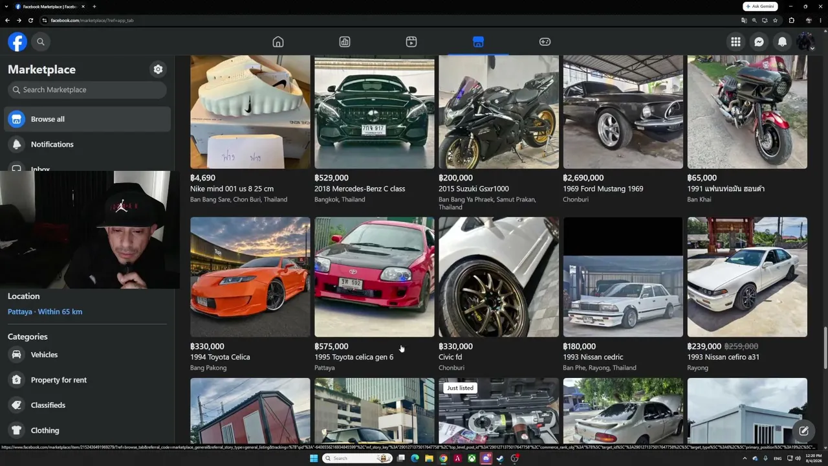Close the Facebook Marketplace tab
Viewport: 828px width, 466px height.
(x=83, y=6)
